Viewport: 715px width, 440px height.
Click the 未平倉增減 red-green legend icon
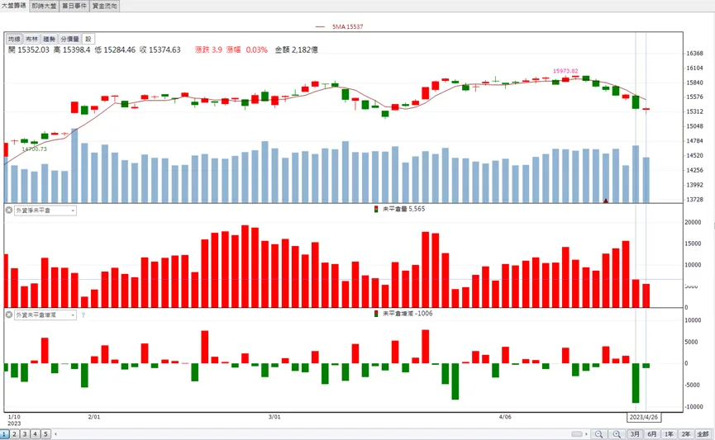pos(376,314)
